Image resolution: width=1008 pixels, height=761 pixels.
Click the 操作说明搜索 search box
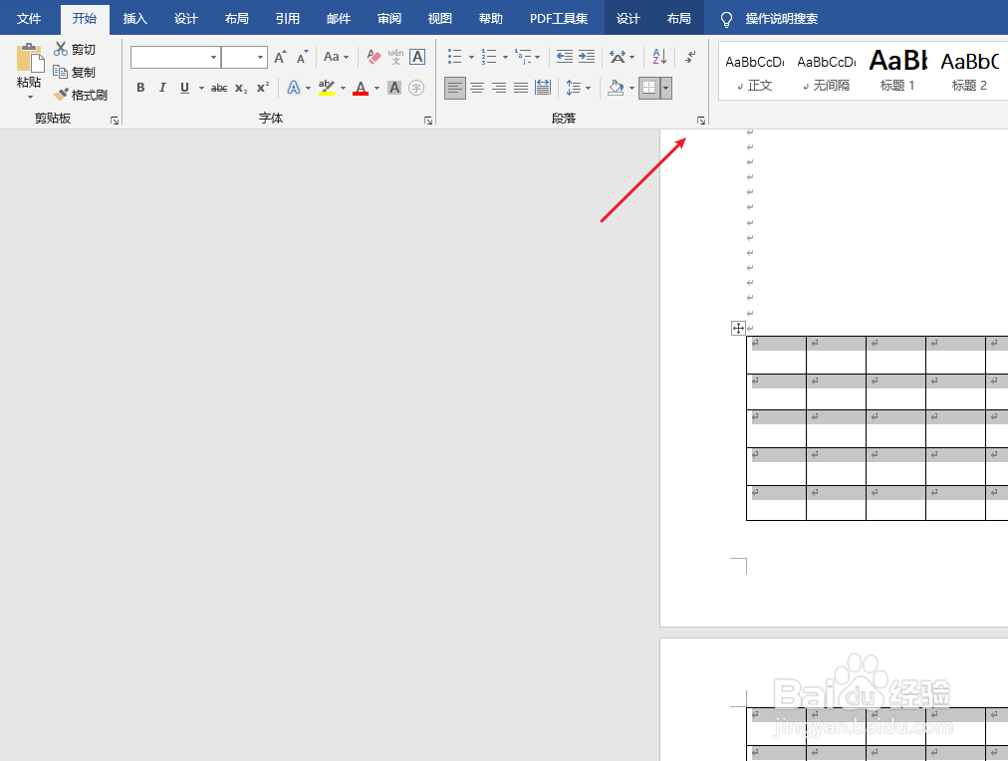tap(782, 19)
